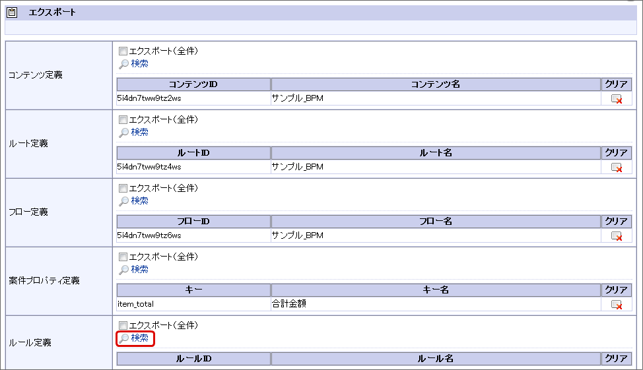Click magnifier icon in フロー定義 section
Image resolution: width=643 pixels, height=370 pixels.
coord(123,201)
